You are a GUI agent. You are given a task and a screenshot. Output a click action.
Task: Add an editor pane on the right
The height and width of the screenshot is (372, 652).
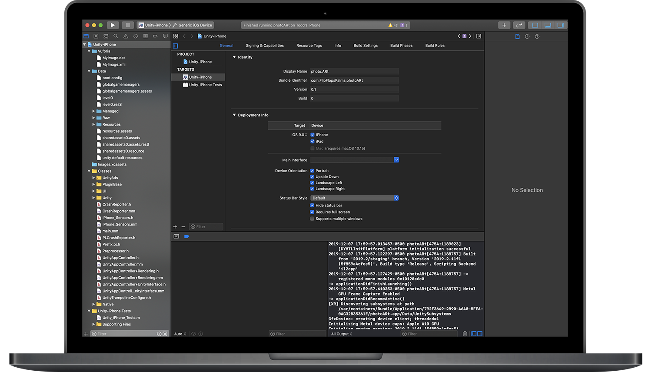479,36
